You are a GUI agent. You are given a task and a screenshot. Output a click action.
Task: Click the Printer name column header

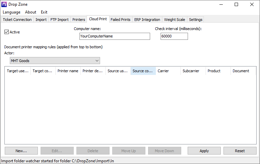click(68, 71)
